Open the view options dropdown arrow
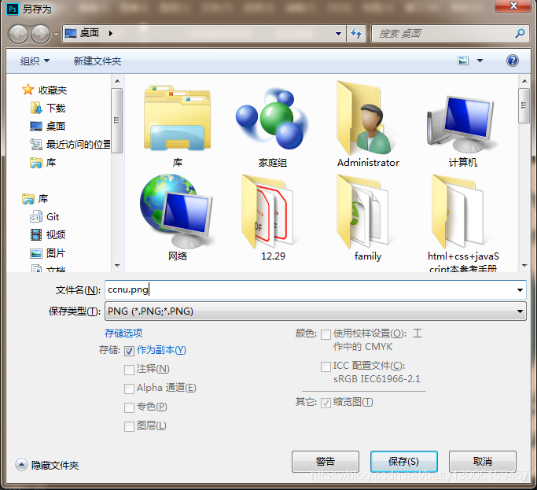This screenshot has width=537, height=490. pyautogui.click(x=480, y=61)
